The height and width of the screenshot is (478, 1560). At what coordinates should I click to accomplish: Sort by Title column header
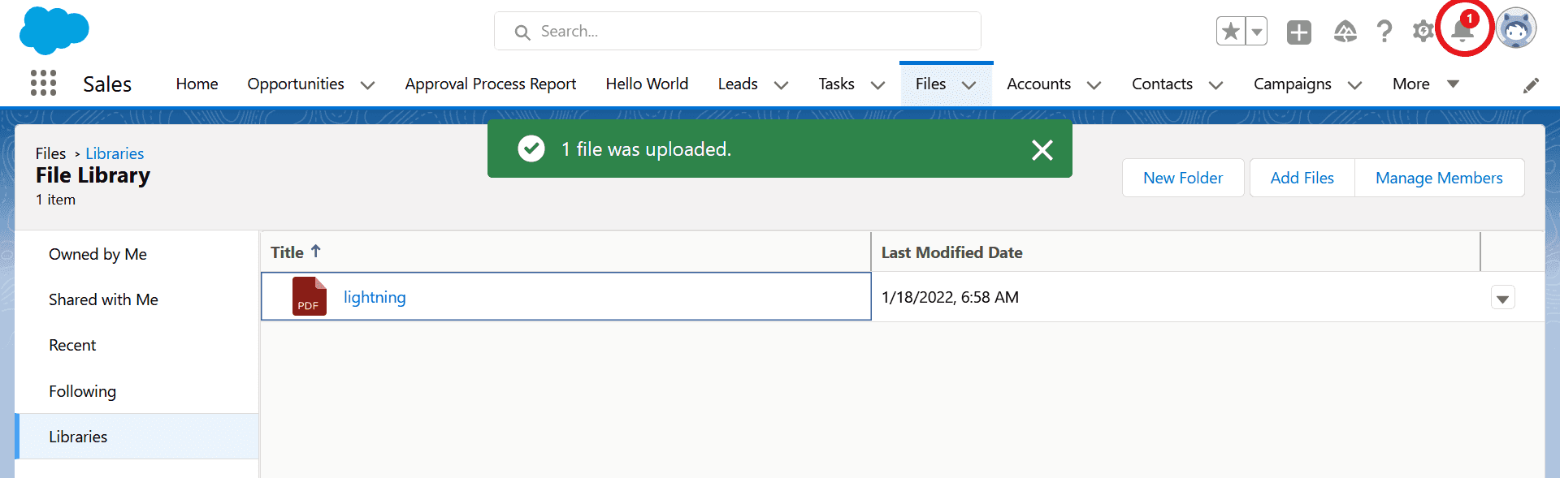(287, 252)
